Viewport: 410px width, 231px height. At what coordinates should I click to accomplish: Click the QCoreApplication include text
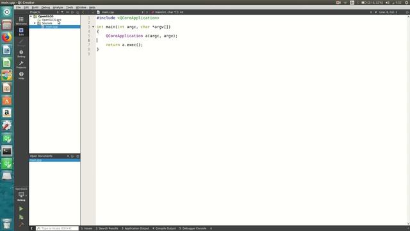pyautogui.click(x=138, y=18)
